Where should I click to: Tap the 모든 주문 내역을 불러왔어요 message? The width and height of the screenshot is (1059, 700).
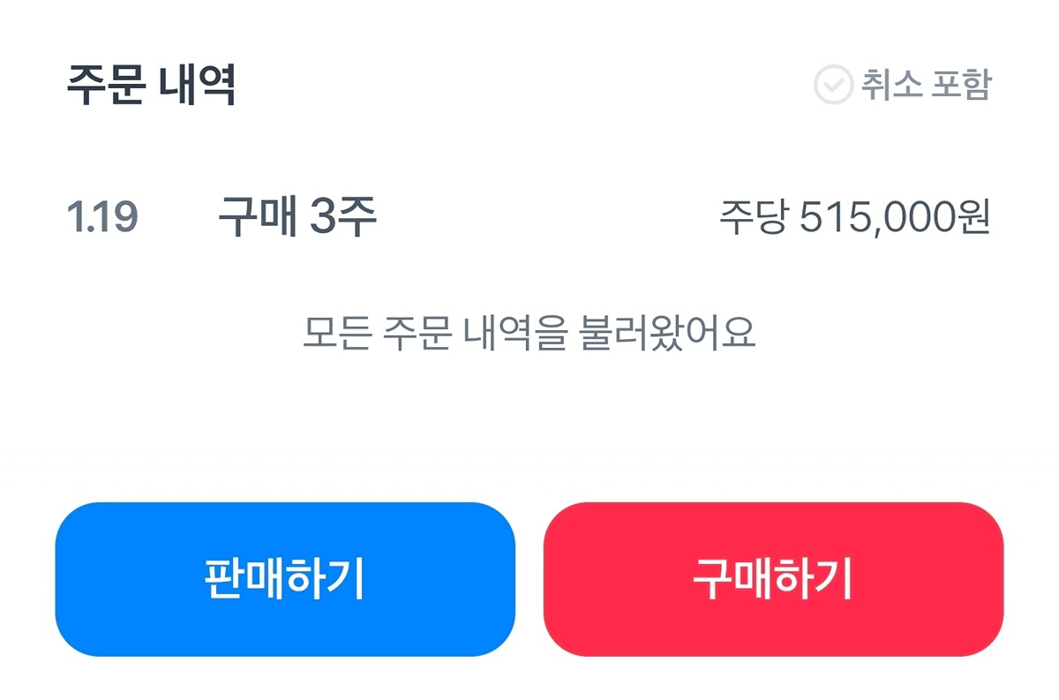click(x=529, y=333)
